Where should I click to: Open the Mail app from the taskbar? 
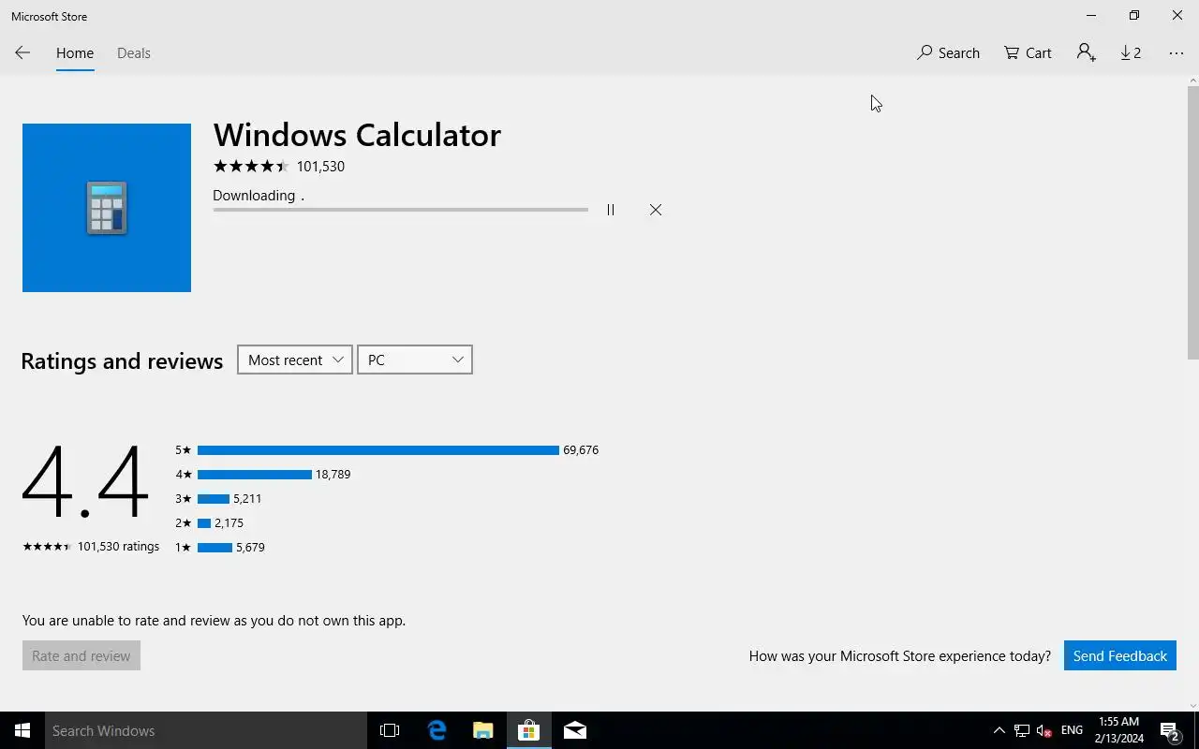tap(575, 730)
